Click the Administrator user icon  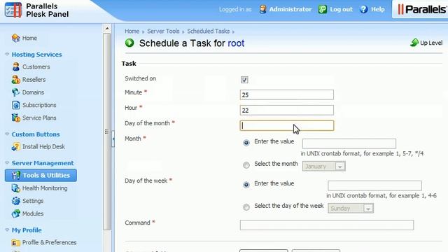pyautogui.click(x=263, y=9)
